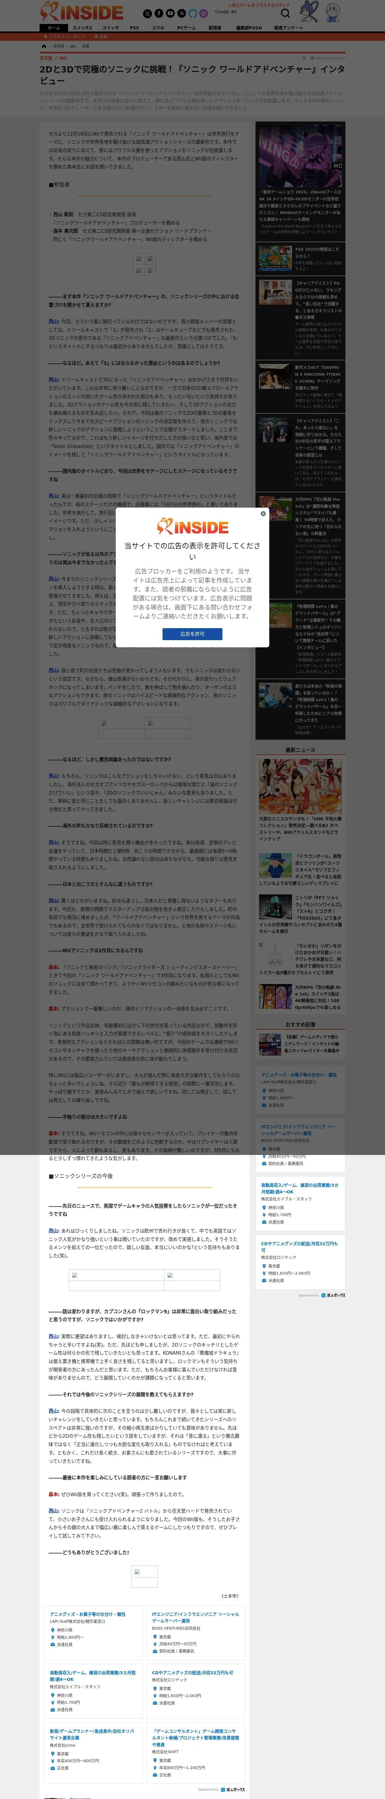The width and height of the screenshot is (385, 1799).
Task: Focus the Google search field in header
Action: [x=245, y=13]
